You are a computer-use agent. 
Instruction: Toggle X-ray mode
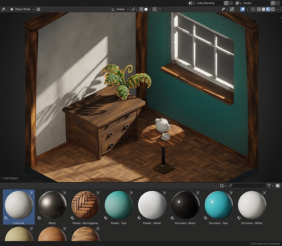coord(253,9)
